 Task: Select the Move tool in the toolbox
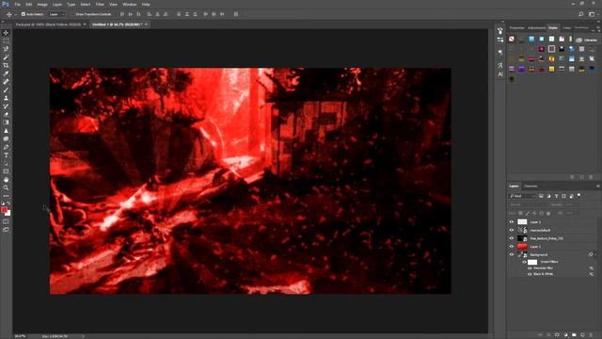(x=6, y=33)
